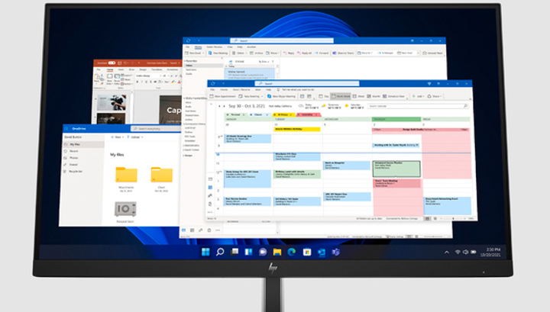This screenshot has width=550, height=312.
Task: Go to next week with the forward arrow
Action: (225, 106)
